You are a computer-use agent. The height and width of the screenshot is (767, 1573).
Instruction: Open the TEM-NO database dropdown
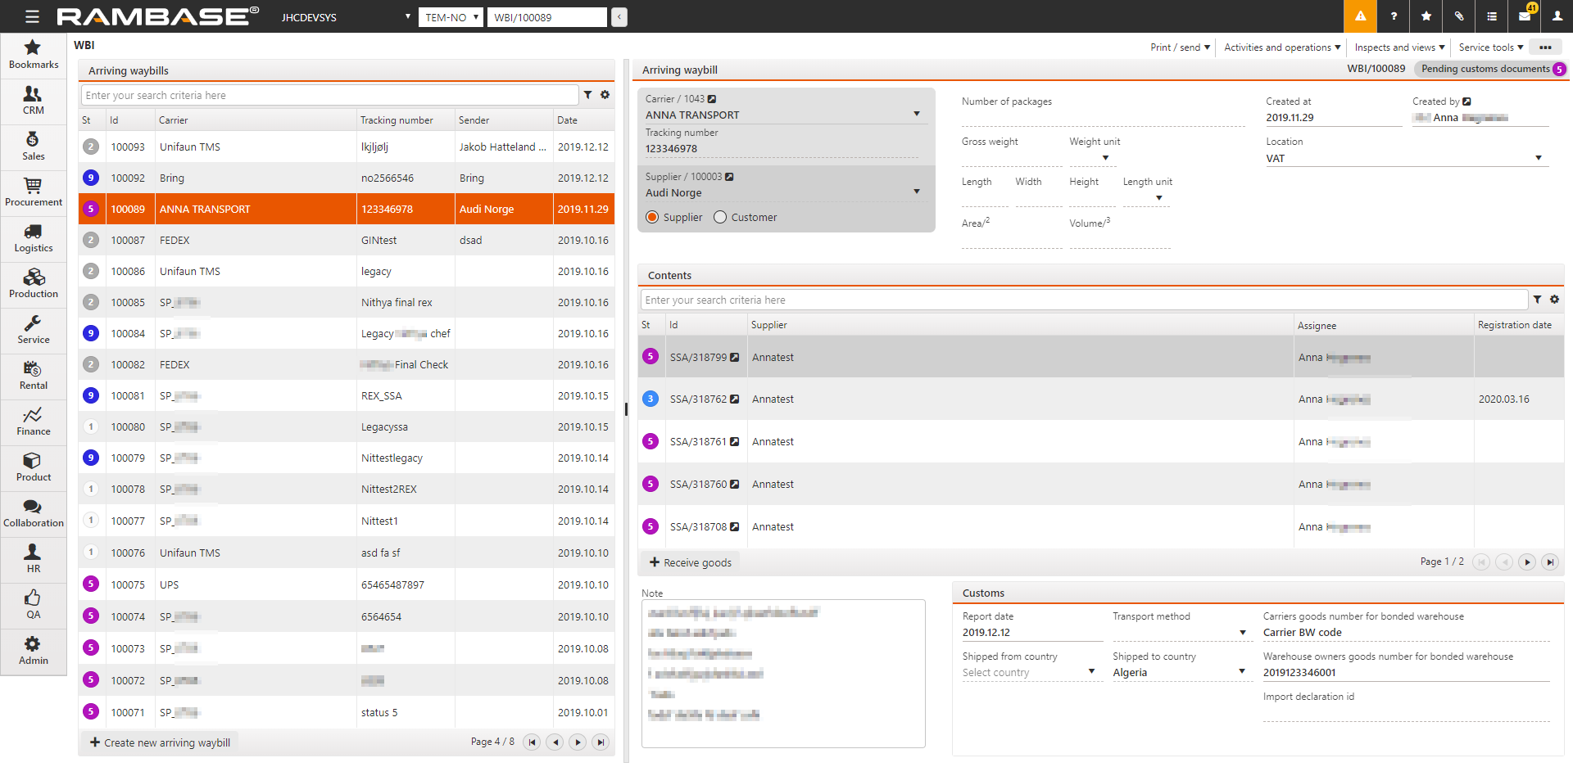[x=451, y=17]
